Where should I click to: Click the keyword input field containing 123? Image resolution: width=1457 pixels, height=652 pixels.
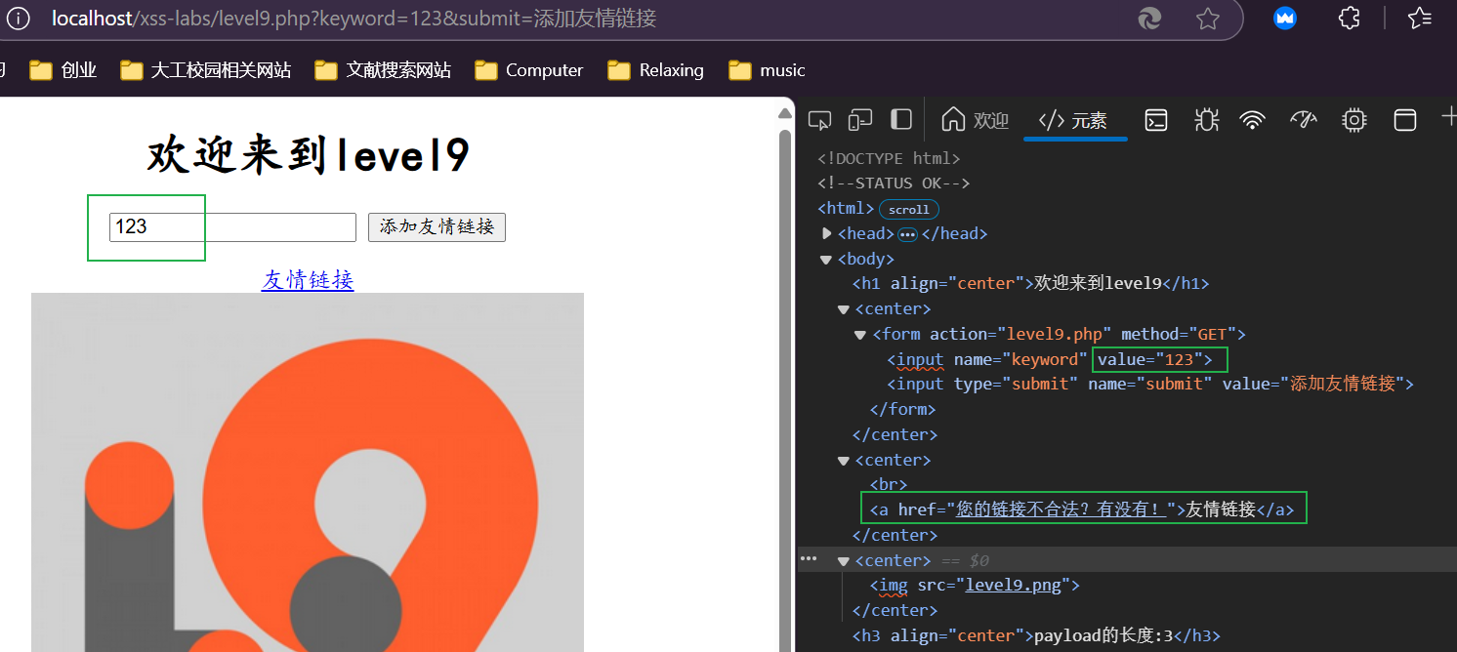point(232,226)
